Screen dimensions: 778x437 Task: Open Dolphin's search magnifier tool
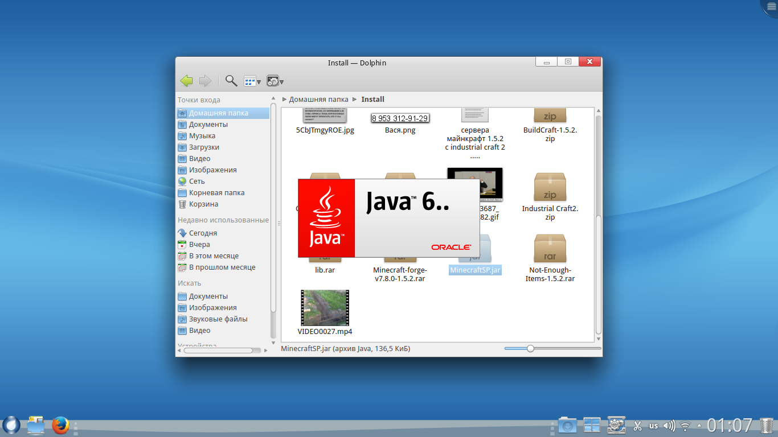[x=231, y=81]
